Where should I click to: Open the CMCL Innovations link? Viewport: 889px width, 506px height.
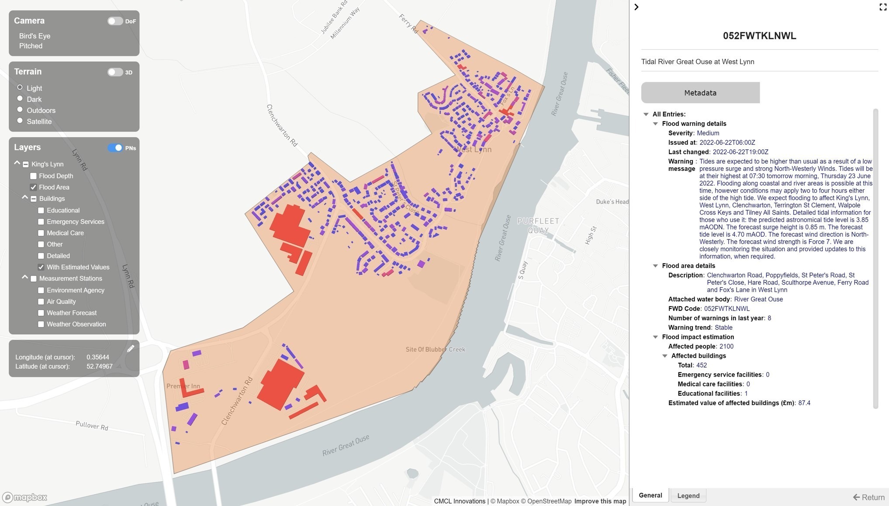coord(460,502)
